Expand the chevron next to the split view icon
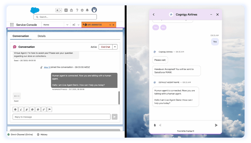Image resolution: width=251 pixels, height=143 pixels. [78, 25]
